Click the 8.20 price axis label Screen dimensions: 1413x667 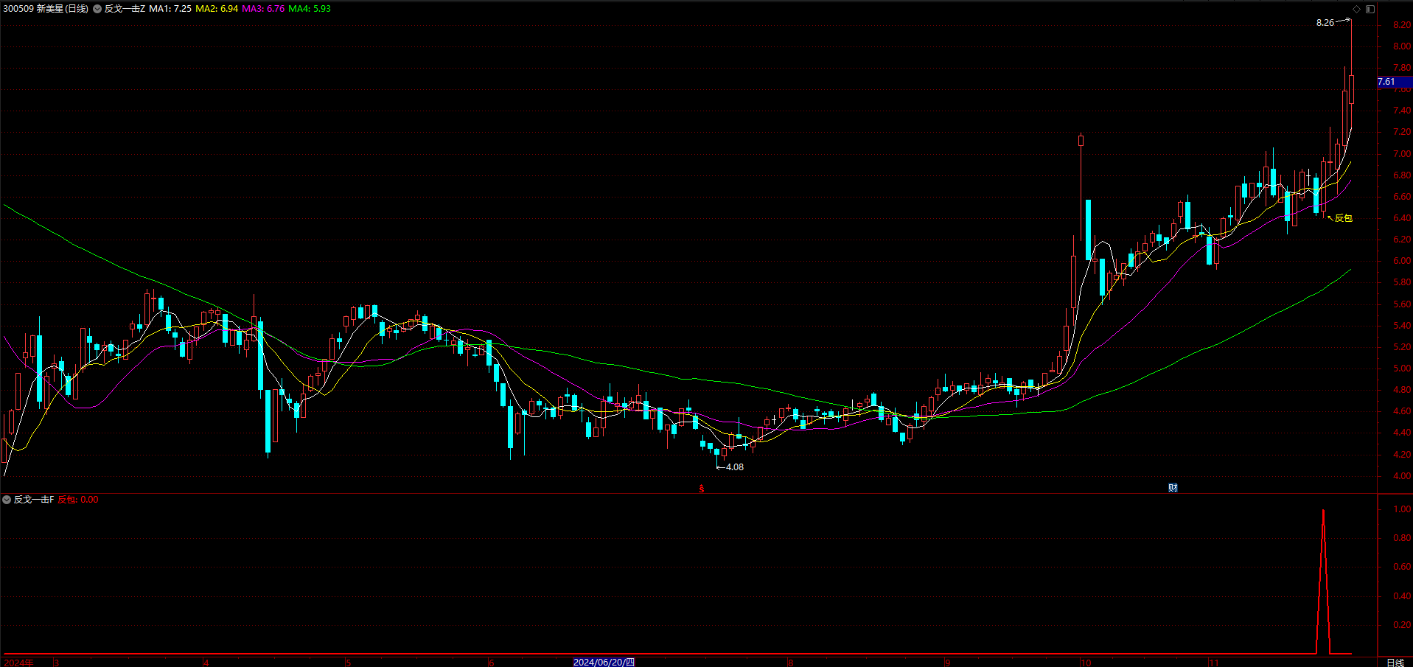1401,25
